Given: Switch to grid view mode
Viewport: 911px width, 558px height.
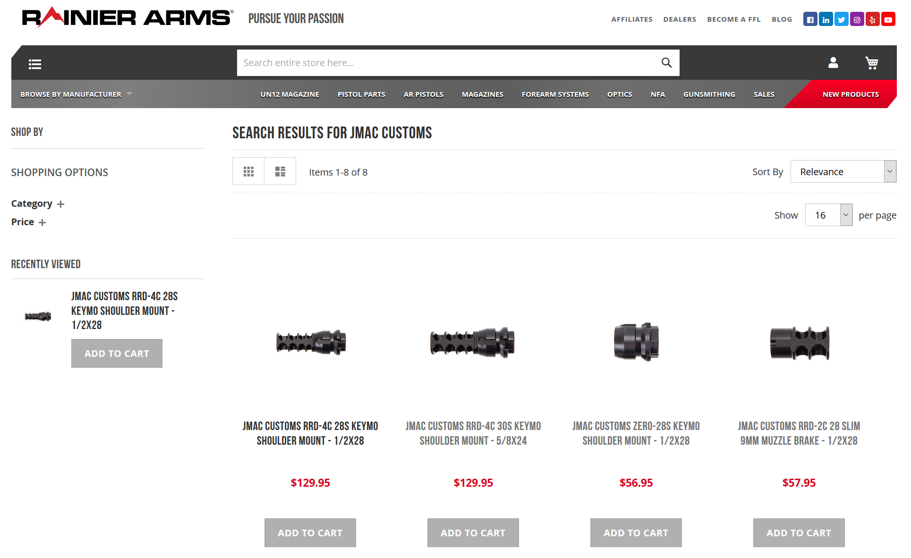Looking at the screenshot, I should 248,171.
